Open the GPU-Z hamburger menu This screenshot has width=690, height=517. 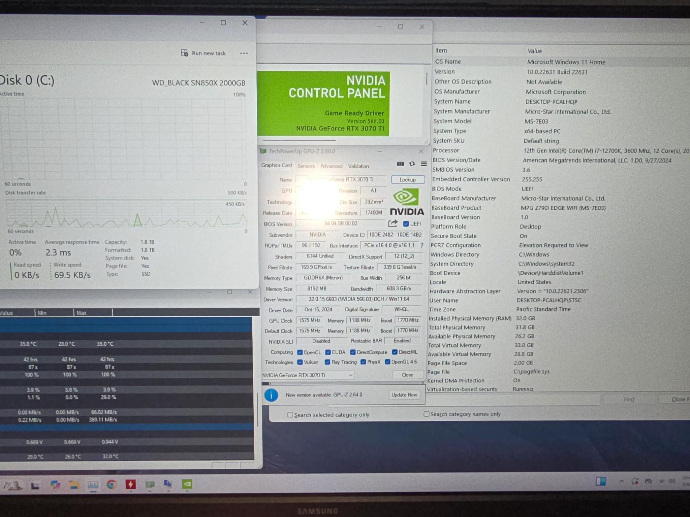pyautogui.click(x=424, y=164)
